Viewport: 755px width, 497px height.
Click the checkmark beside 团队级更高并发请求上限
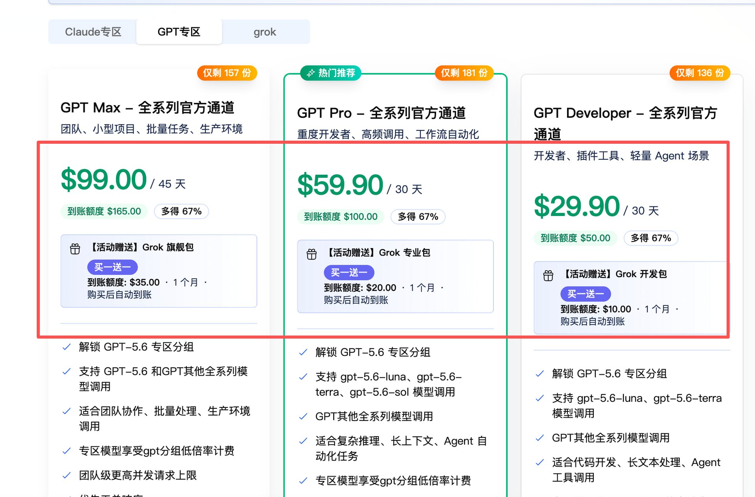[67, 475]
